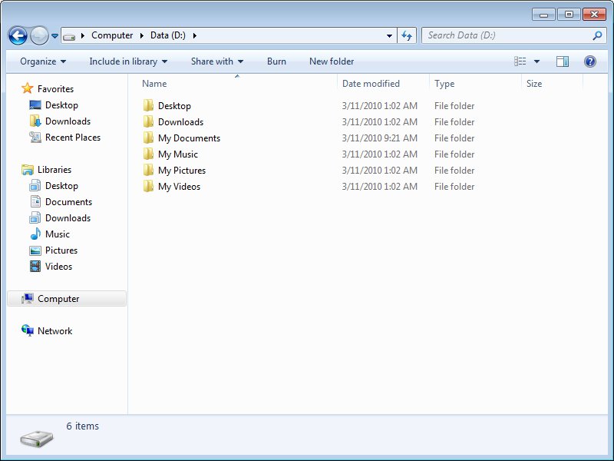614x461 pixels.
Task: Change your view icon button
Action: tap(520, 61)
